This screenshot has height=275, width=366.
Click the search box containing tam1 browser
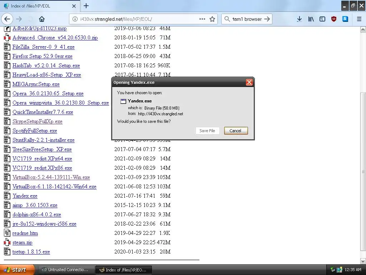point(247,19)
